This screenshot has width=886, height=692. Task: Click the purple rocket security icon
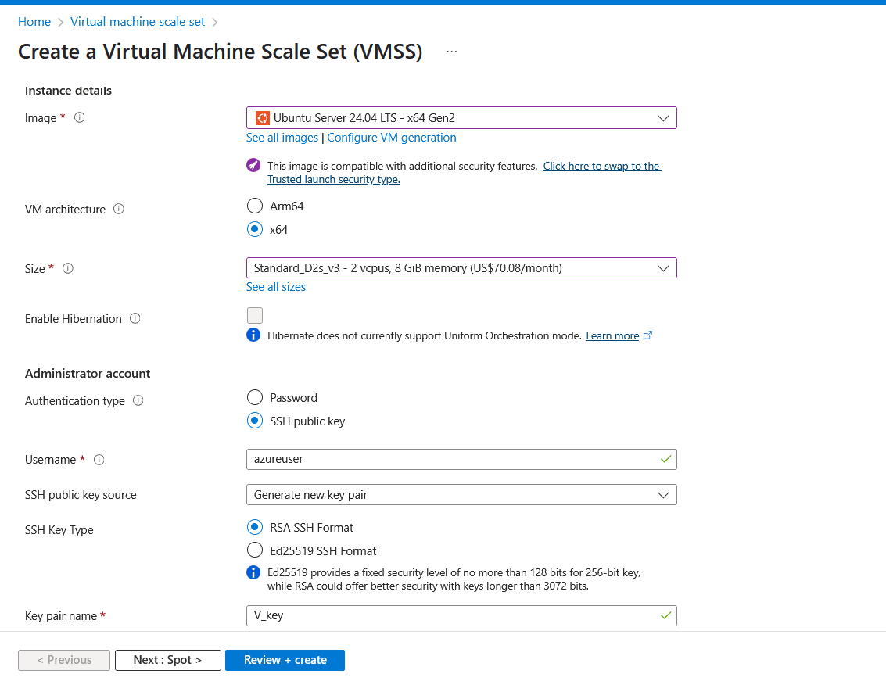(253, 166)
